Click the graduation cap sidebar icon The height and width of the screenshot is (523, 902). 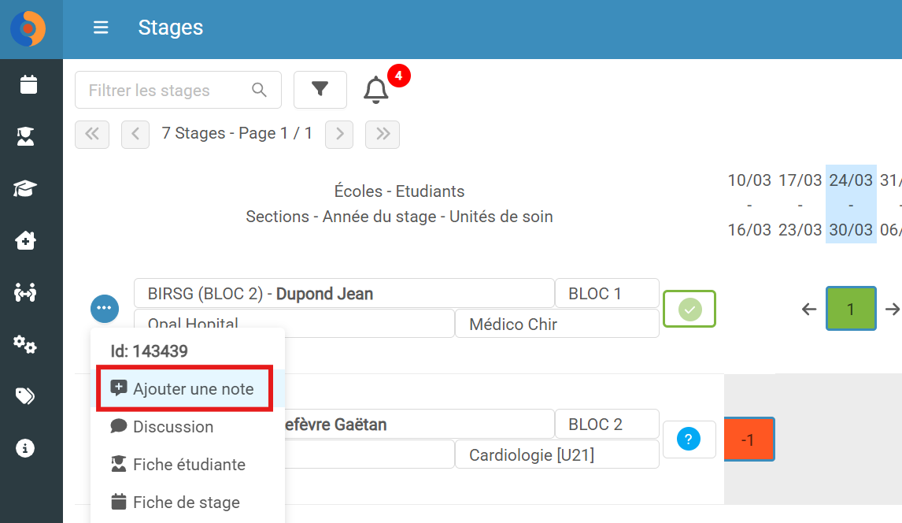(25, 188)
